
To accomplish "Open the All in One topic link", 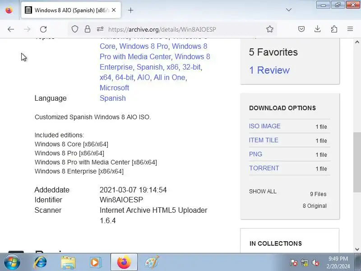I will [x=170, y=77].
